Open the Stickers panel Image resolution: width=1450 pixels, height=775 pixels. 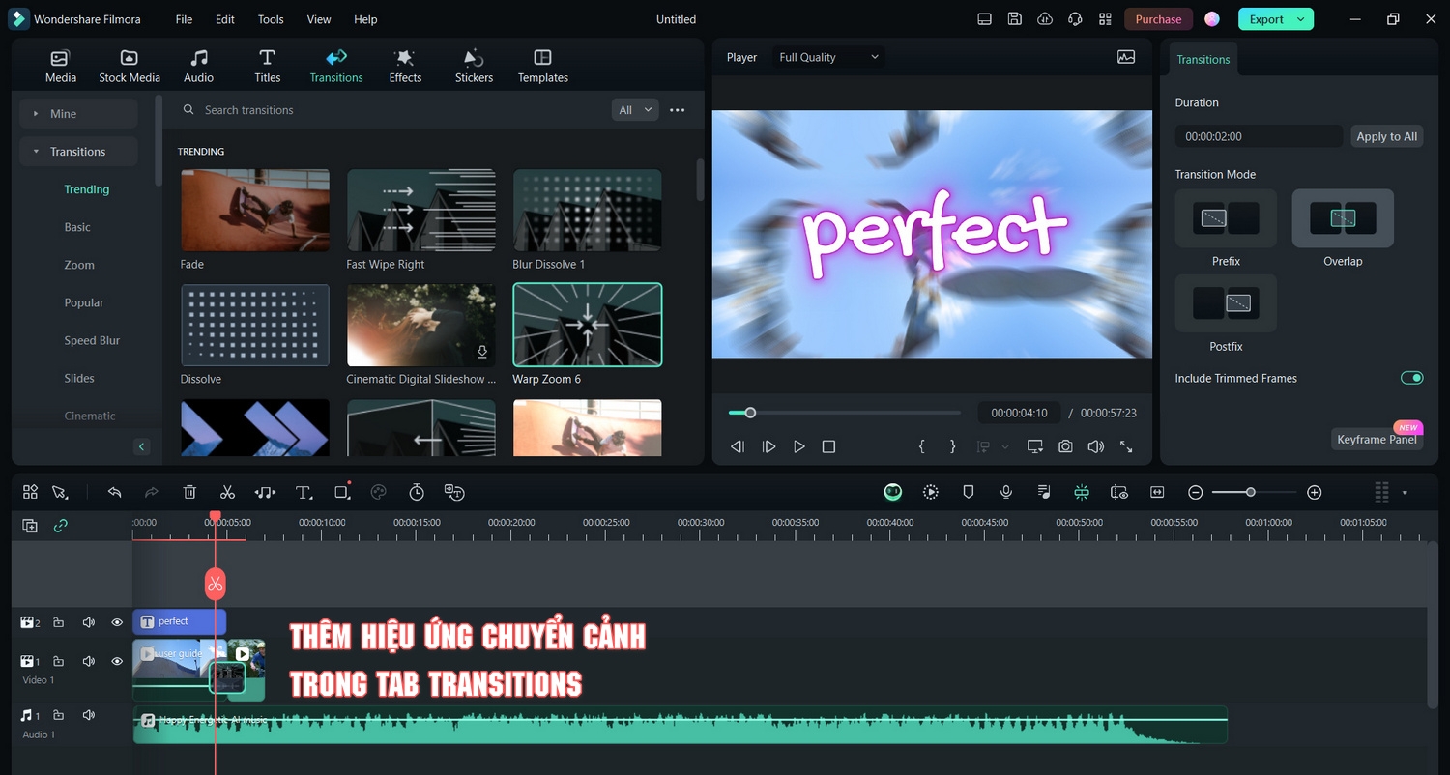click(x=474, y=66)
